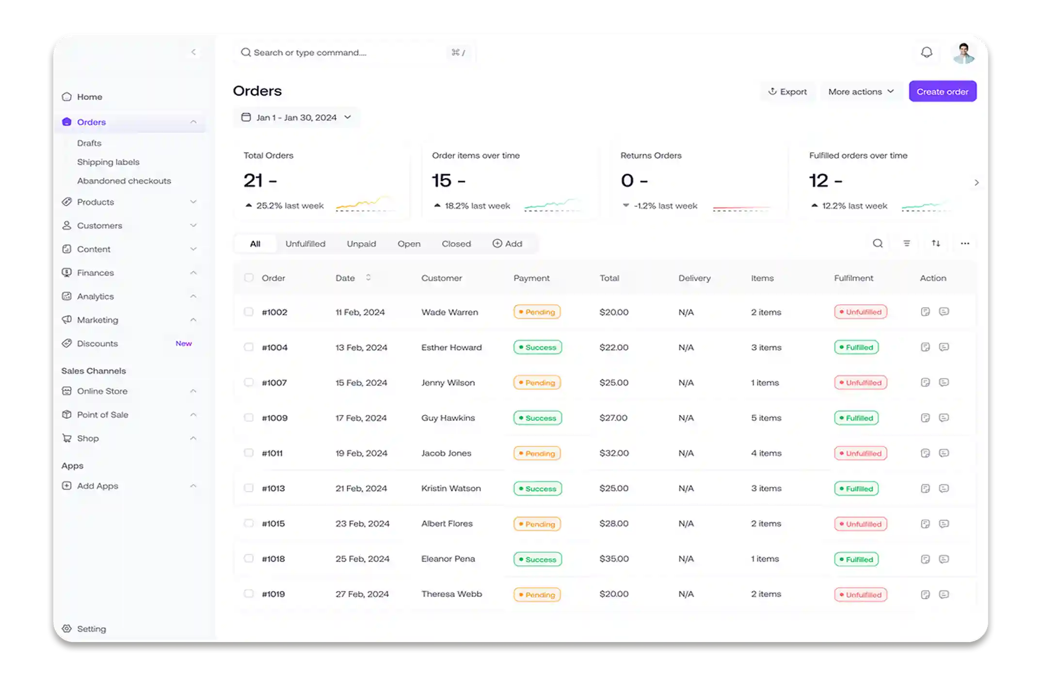The width and height of the screenshot is (1041, 677).
Task: Open the Jan 1 - Jan 30 date dropdown
Action: [296, 117]
